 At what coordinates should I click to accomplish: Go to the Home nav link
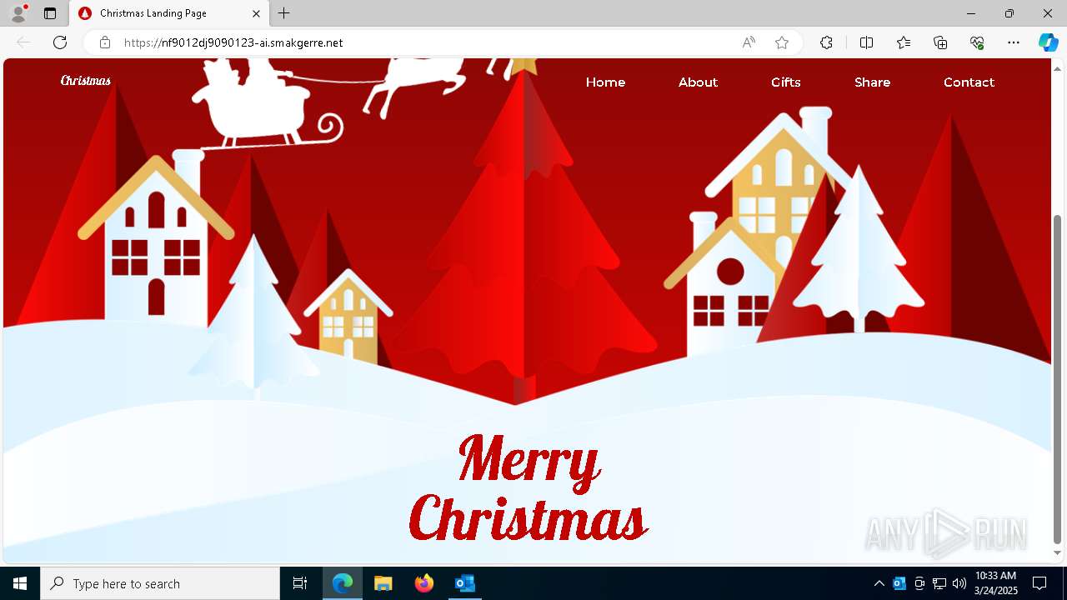[x=605, y=82]
